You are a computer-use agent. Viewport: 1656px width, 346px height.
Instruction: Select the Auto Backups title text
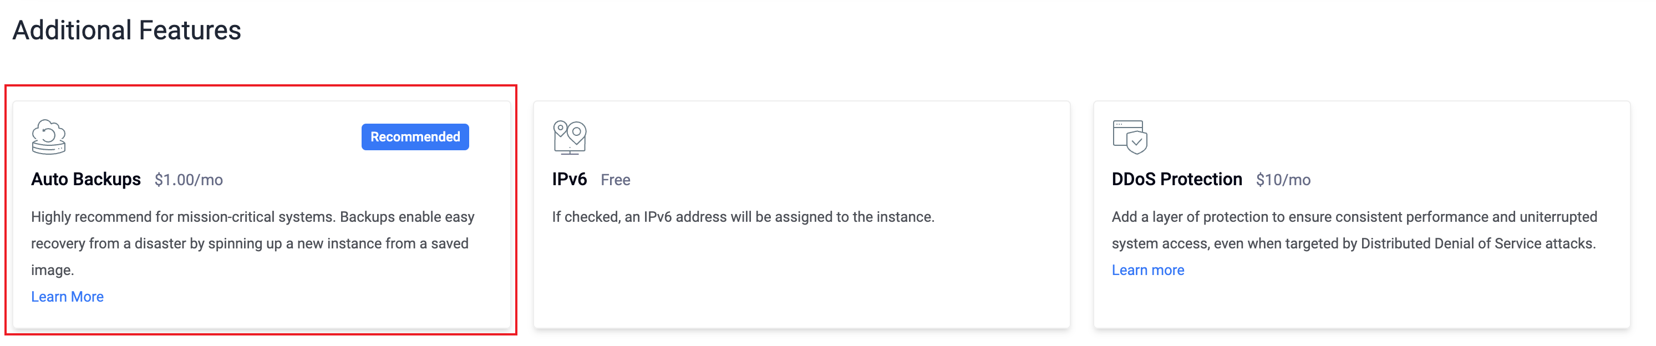[x=86, y=180]
